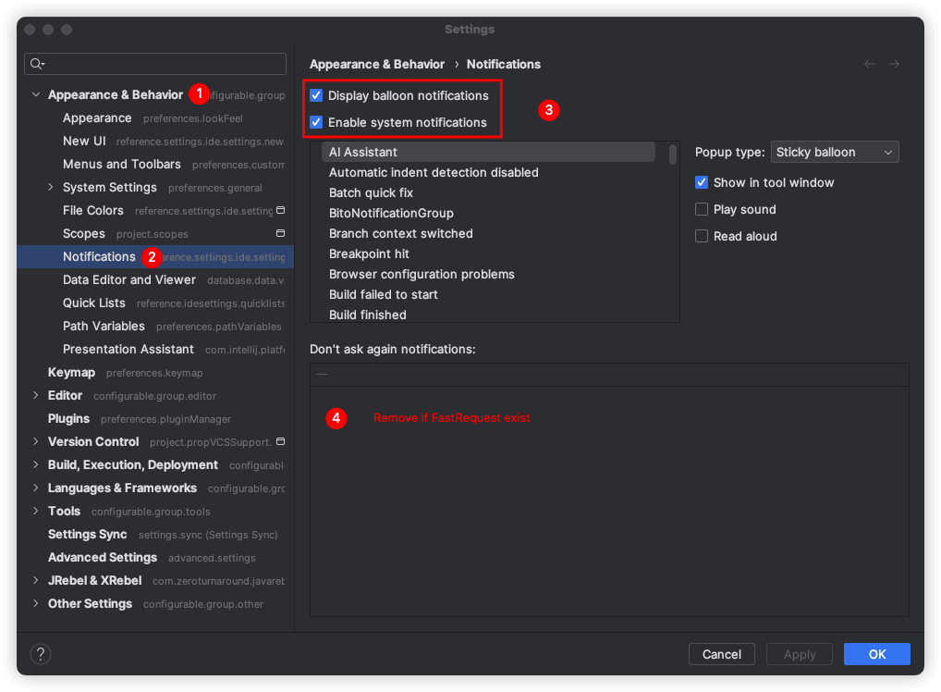Click project-level icon beside Version Control
Viewport: 941px width, 692px height.
[280, 441]
